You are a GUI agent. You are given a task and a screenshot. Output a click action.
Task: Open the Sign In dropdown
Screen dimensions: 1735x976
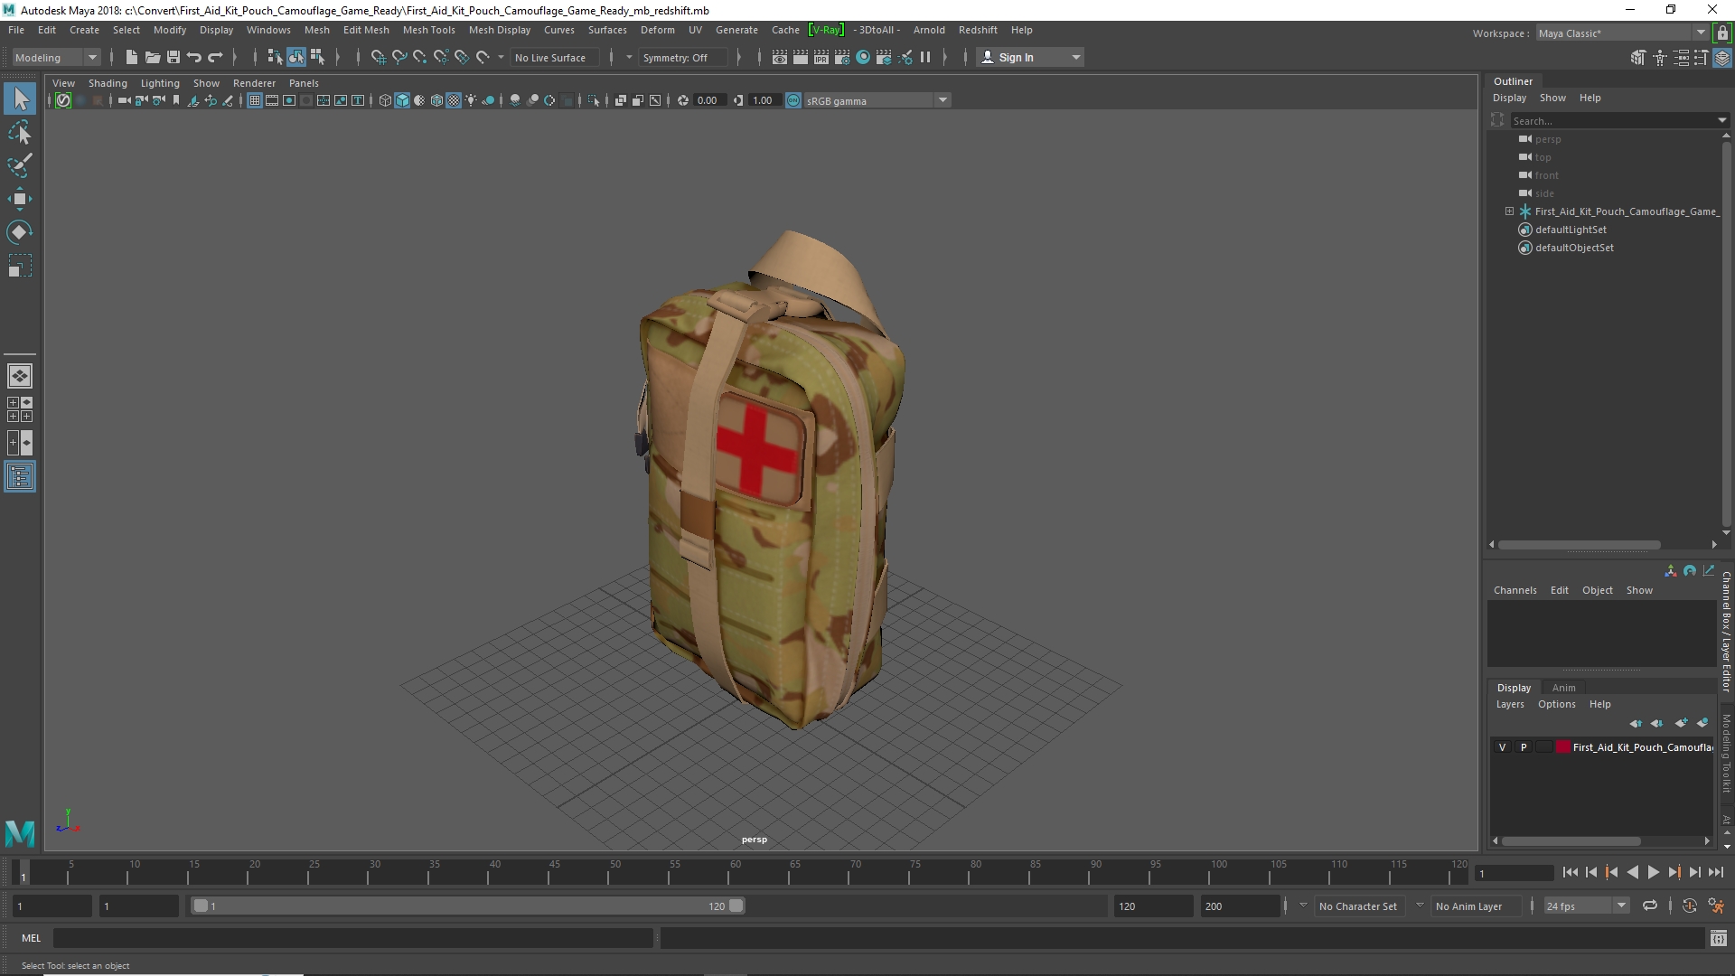coord(1030,57)
